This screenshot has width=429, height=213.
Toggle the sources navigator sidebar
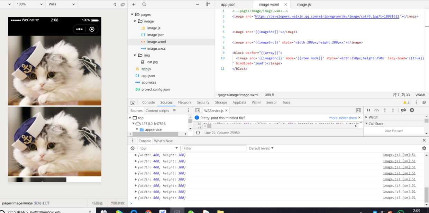(198, 110)
